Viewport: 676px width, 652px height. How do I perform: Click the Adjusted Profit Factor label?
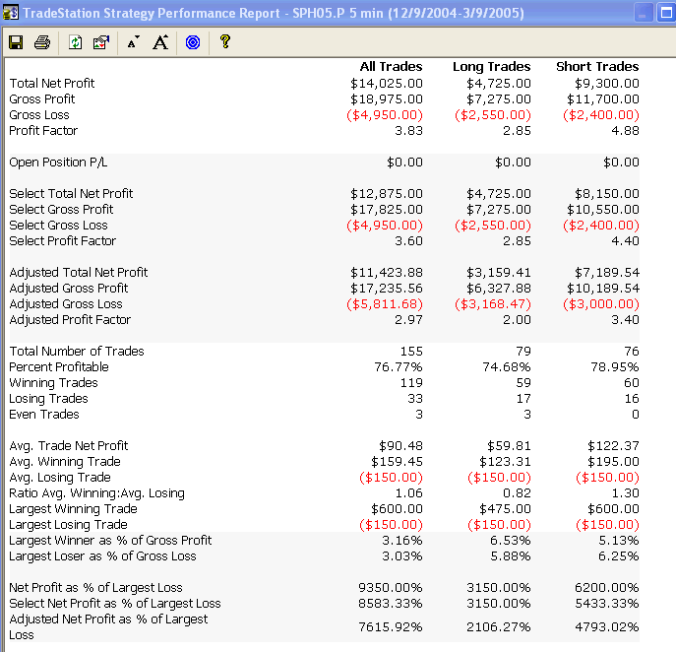pos(70,319)
